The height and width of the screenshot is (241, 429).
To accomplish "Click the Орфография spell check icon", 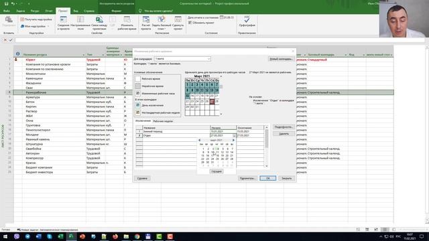I will click(247, 21).
